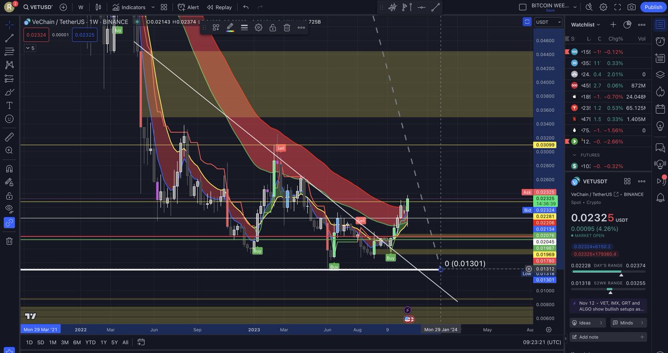668x353 pixels.
Task: Read Nov 12 VET news headline
Action: (x=607, y=306)
